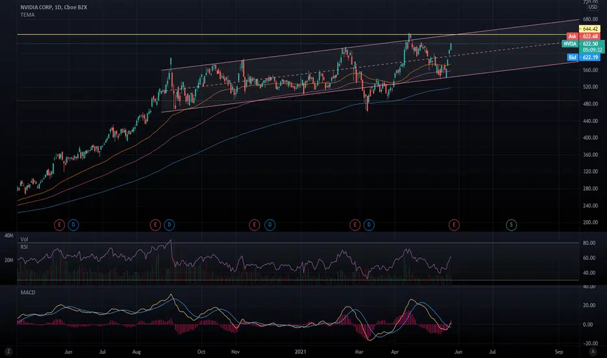Select the TEMA indicator label

click(x=27, y=15)
